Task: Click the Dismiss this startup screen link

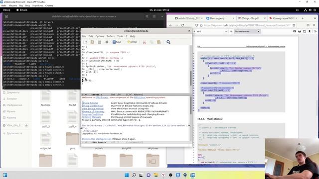Action: (x=96, y=139)
